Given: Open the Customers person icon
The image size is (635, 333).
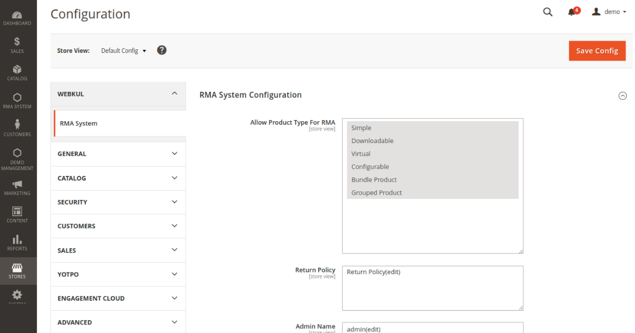Looking at the screenshot, I should tap(17, 124).
